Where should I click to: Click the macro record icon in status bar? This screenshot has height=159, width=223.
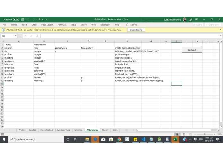pyautogui.click(x=2, y=134)
